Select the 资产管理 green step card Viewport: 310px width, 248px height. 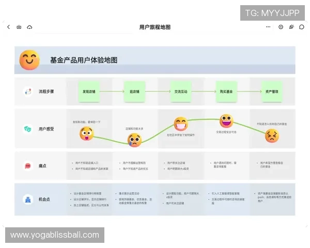[x=272, y=91]
